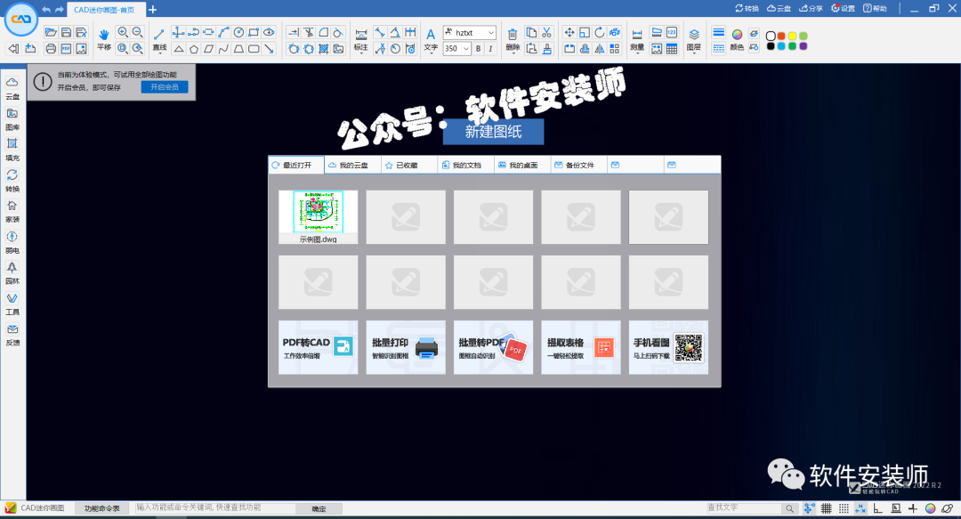Image resolution: width=961 pixels, height=519 pixels.
Task: Toggle Italic text formatting
Action: 490,48
